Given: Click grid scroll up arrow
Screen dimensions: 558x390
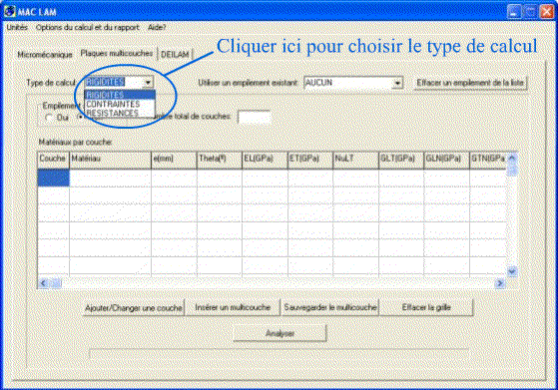Looking at the screenshot, I should pos(512,158).
